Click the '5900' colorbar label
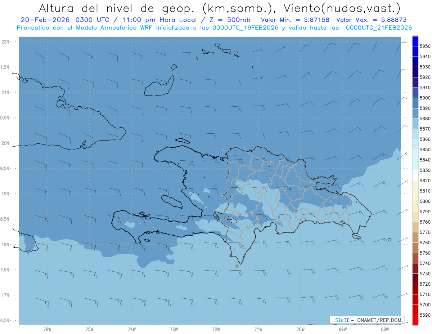The image size is (432, 334). tap(425, 98)
